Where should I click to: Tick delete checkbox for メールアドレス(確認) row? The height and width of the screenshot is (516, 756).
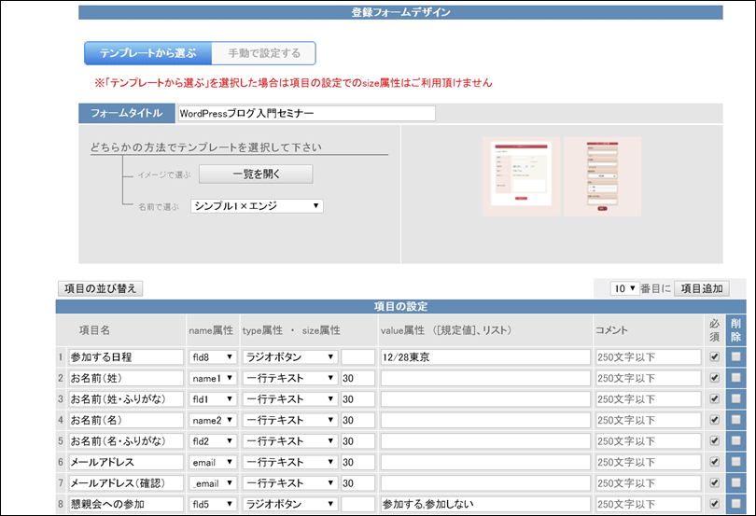[x=735, y=482]
